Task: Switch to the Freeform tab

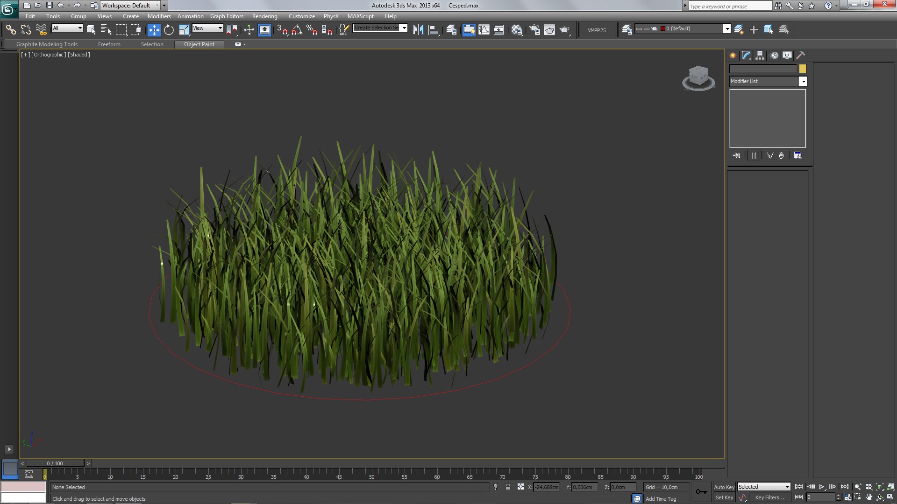Action: (x=109, y=44)
